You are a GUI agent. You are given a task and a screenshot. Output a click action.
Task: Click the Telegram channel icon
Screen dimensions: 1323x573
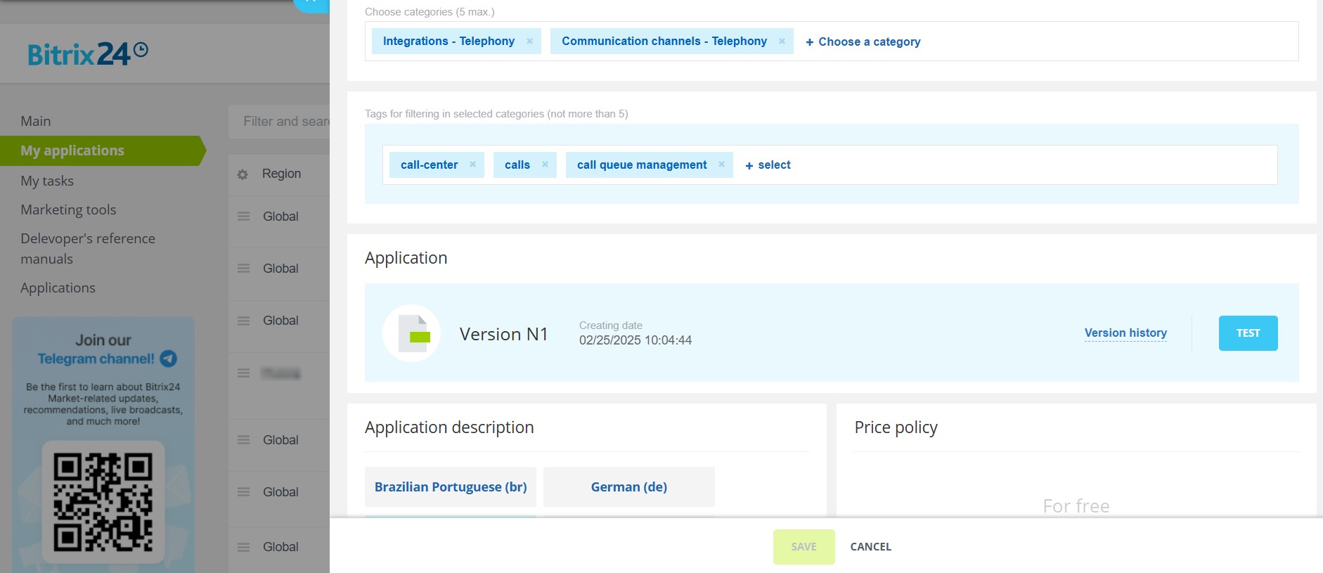coord(169,359)
